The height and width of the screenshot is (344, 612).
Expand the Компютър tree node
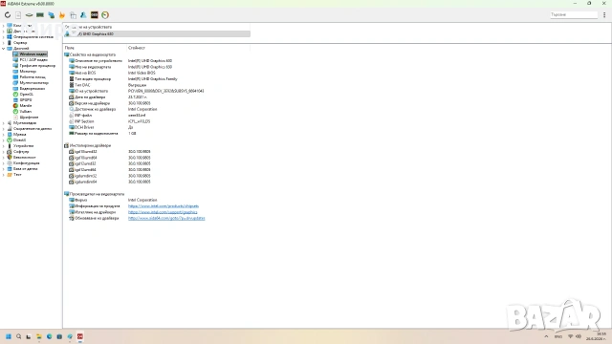(x=4, y=26)
